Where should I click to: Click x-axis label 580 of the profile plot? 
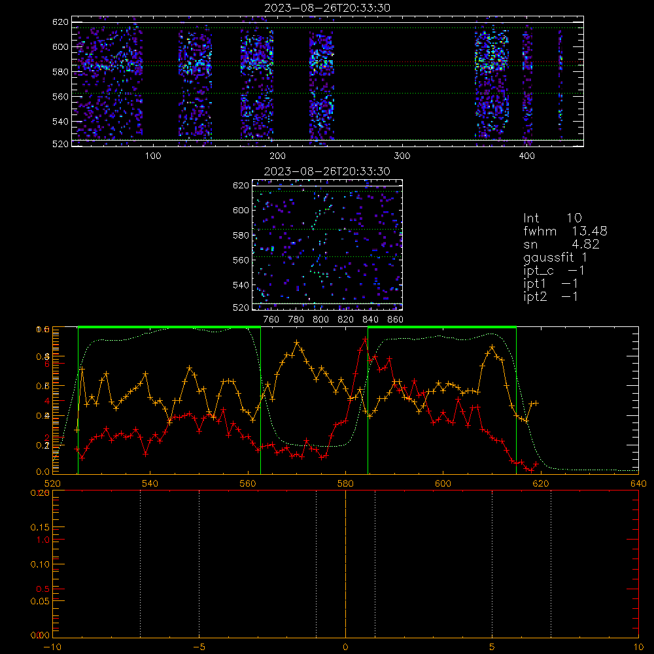pos(345,484)
